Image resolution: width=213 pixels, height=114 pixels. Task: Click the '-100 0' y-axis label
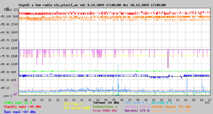click(x=7, y=96)
